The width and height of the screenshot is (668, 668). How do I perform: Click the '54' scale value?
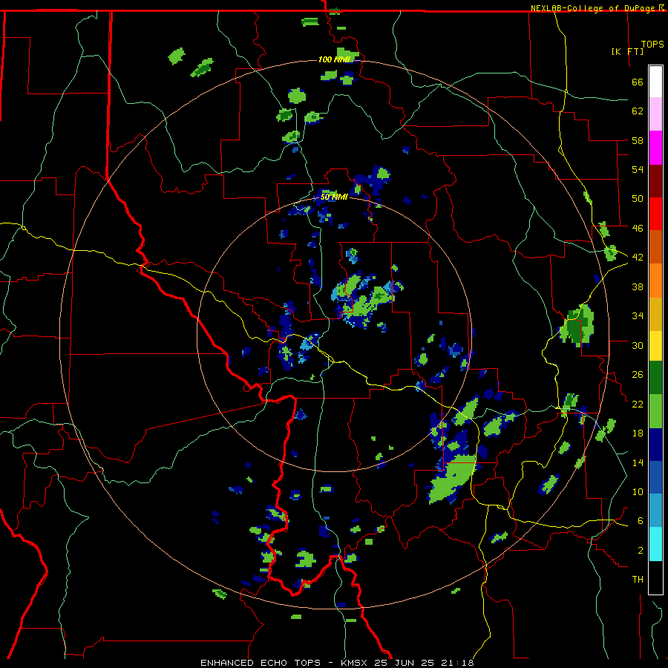click(x=638, y=169)
